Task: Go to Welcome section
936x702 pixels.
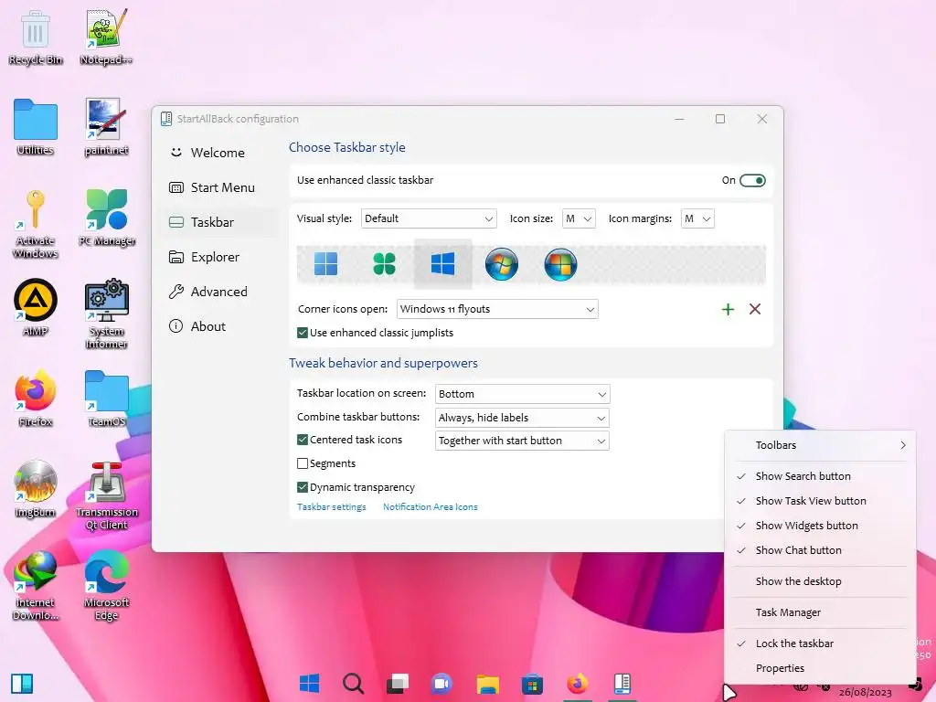Action: tap(218, 153)
